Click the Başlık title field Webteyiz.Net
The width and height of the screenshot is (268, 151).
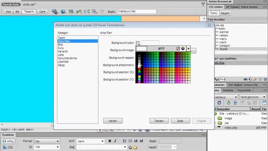coord(137,11)
